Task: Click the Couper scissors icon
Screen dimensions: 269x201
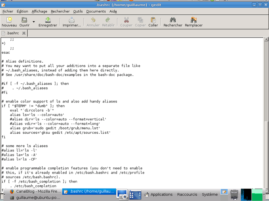Action: point(126,20)
